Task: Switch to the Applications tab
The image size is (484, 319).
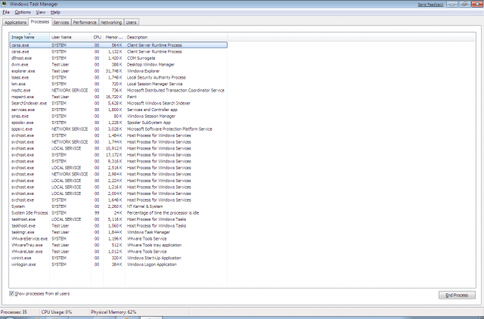Action: 15,23
